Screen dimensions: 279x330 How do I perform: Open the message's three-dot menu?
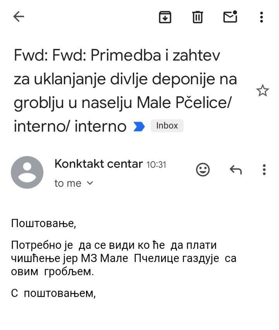tap(264, 170)
